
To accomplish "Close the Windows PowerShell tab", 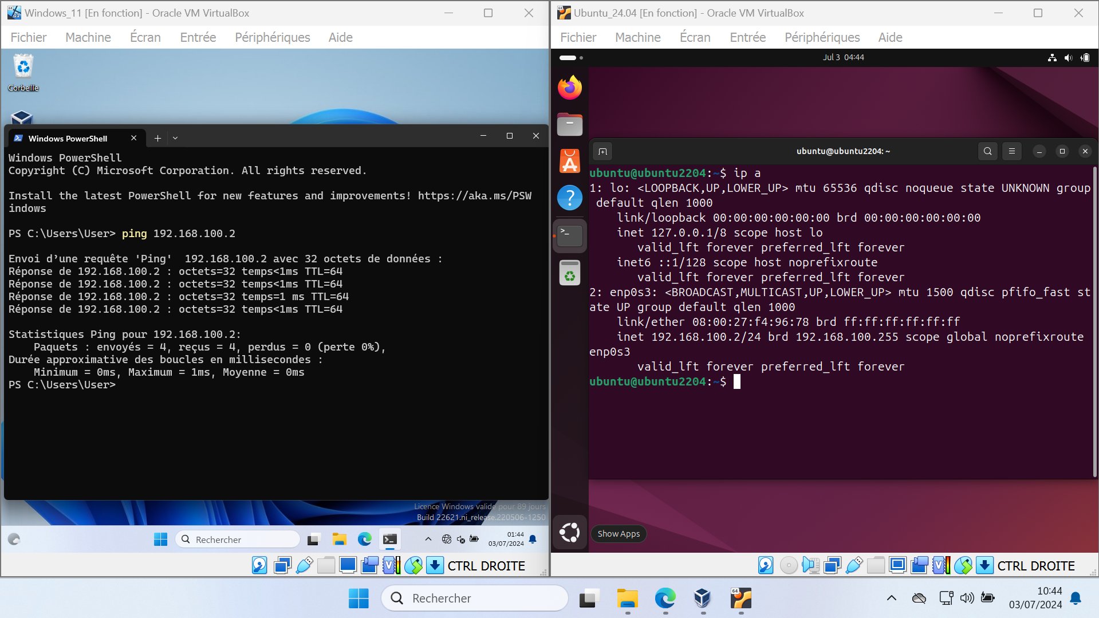I will coord(133,138).
